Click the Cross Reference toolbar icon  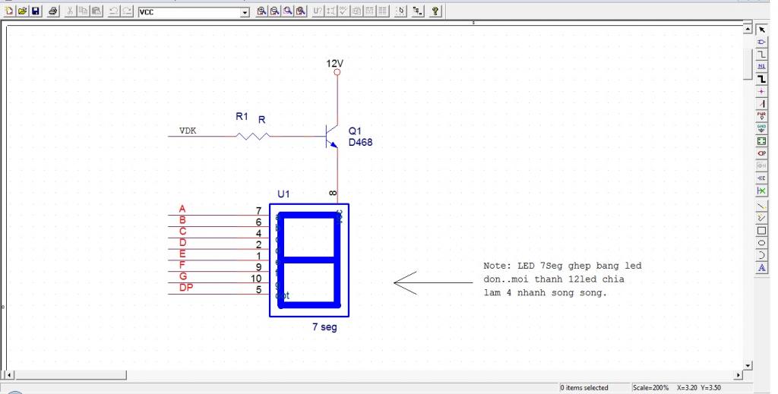click(x=370, y=11)
